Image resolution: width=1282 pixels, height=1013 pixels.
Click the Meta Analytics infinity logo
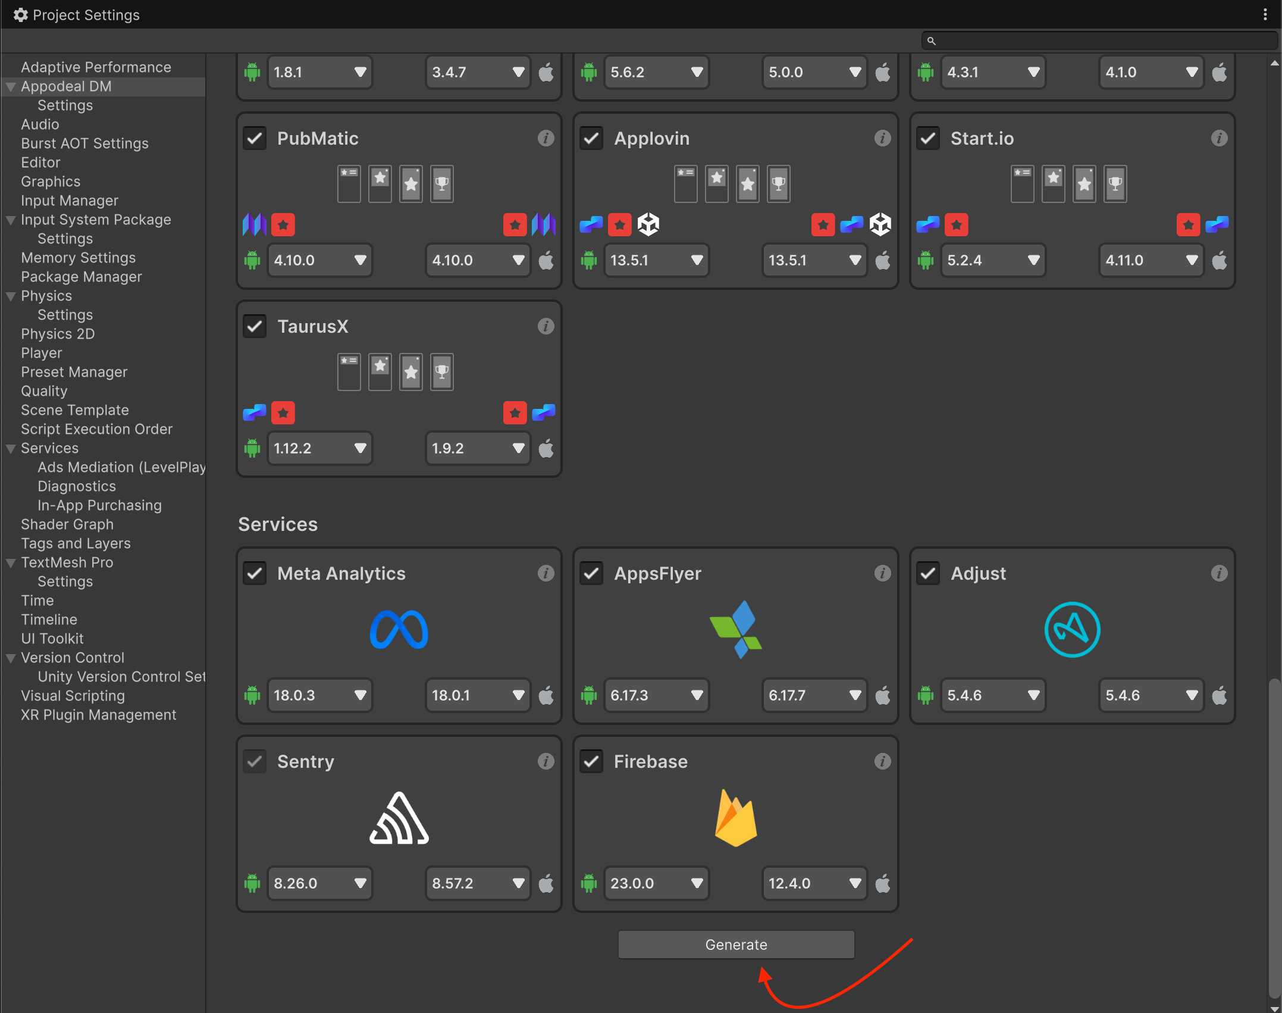coord(399,630)
